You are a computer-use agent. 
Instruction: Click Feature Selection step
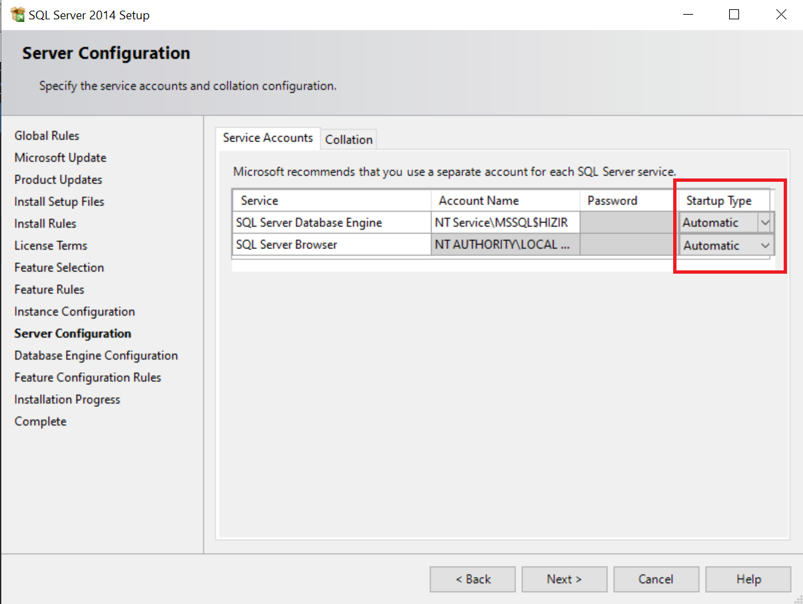tap(59, 268)
